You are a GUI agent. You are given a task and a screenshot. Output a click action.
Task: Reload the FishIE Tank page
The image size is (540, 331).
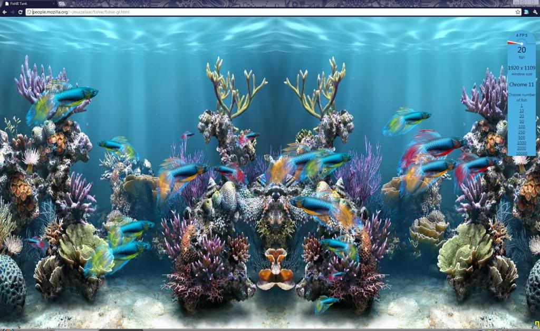(21, 12)
